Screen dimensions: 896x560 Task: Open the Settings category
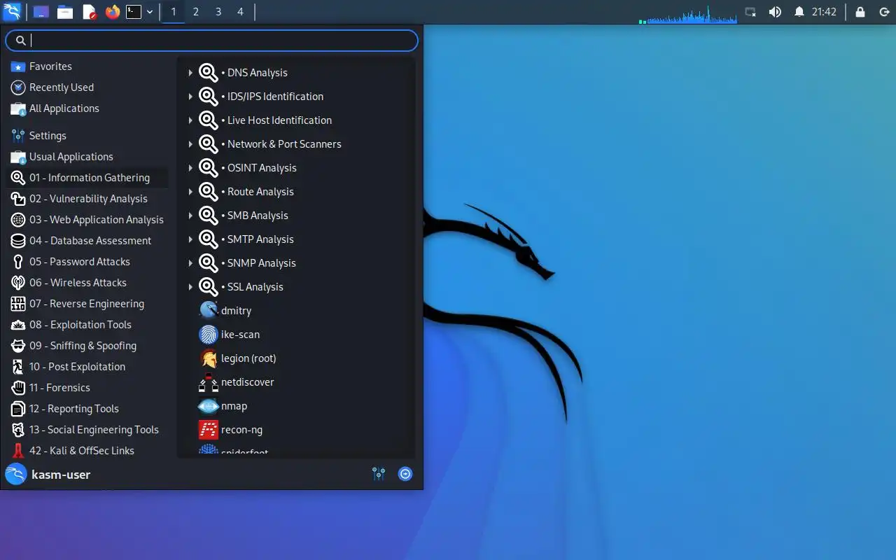(87, 136)
